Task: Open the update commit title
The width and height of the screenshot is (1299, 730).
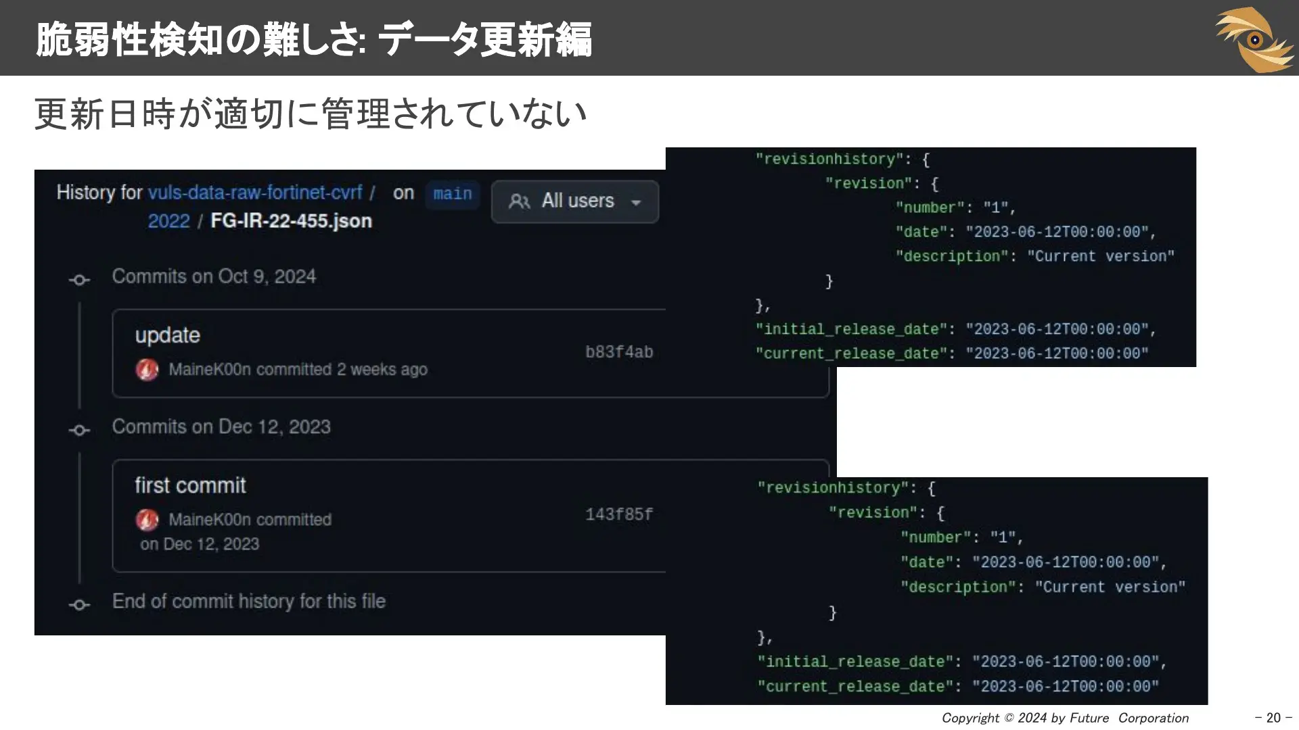Action: pos(167,335)
